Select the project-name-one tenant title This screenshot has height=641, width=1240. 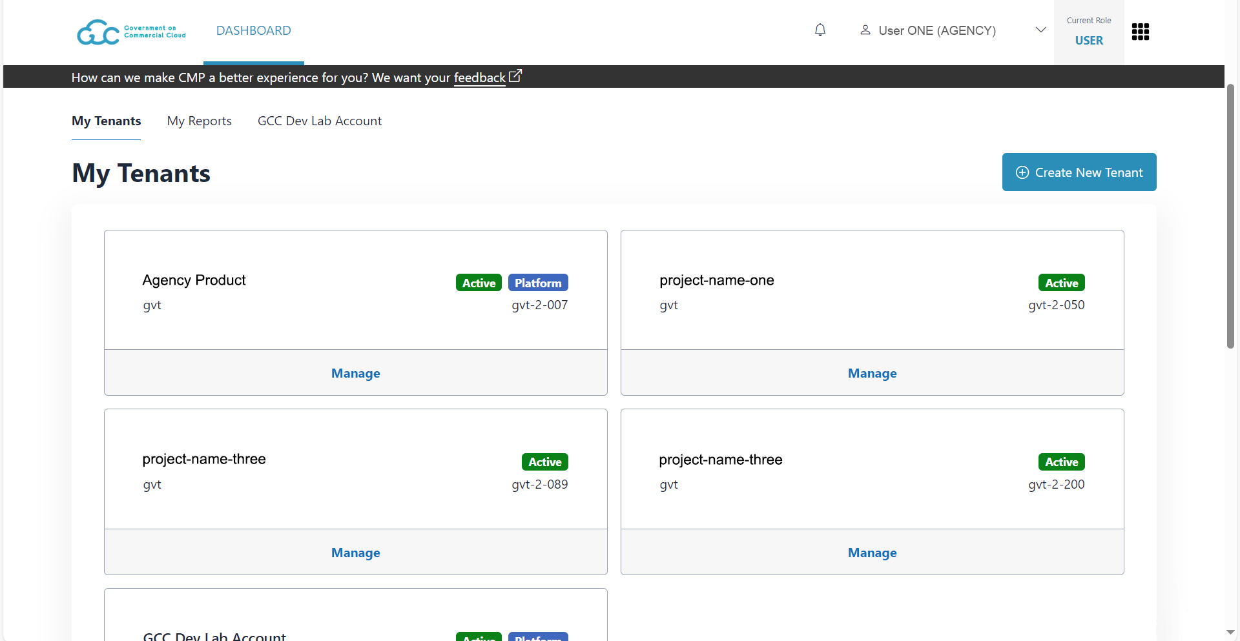click(717, 280)
